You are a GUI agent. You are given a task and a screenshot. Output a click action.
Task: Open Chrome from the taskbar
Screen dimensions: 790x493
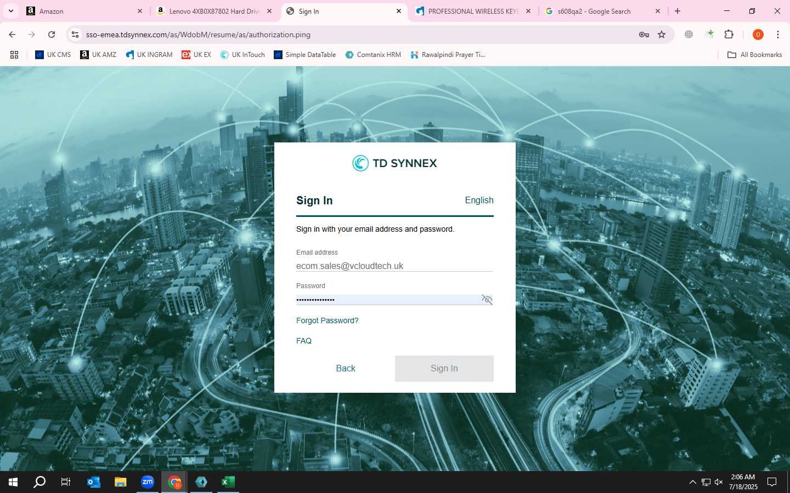pos(174,482)
